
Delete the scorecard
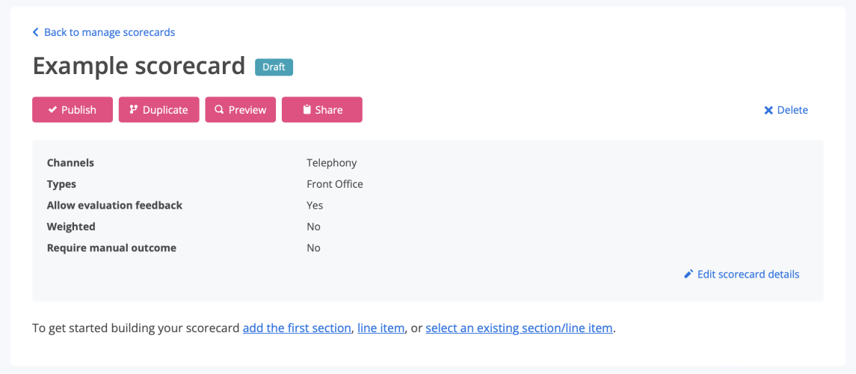point(786,110)
